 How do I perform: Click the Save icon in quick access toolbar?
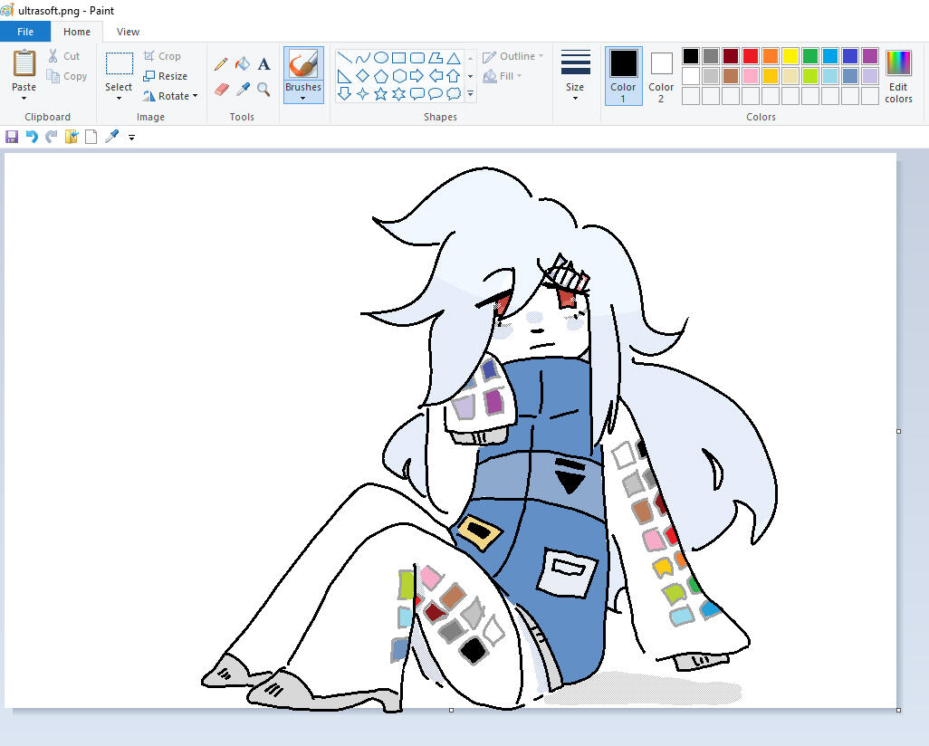pos(12,137)
